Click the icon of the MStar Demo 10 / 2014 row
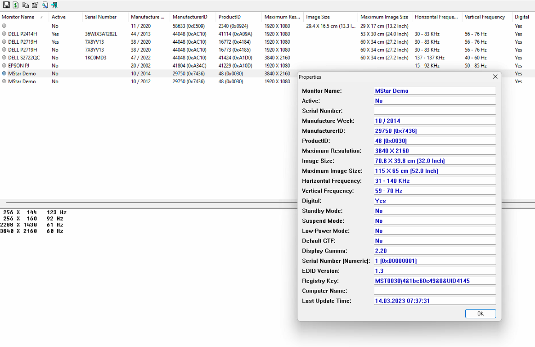This screenshot has height=347, width=535. pos(4,73)
